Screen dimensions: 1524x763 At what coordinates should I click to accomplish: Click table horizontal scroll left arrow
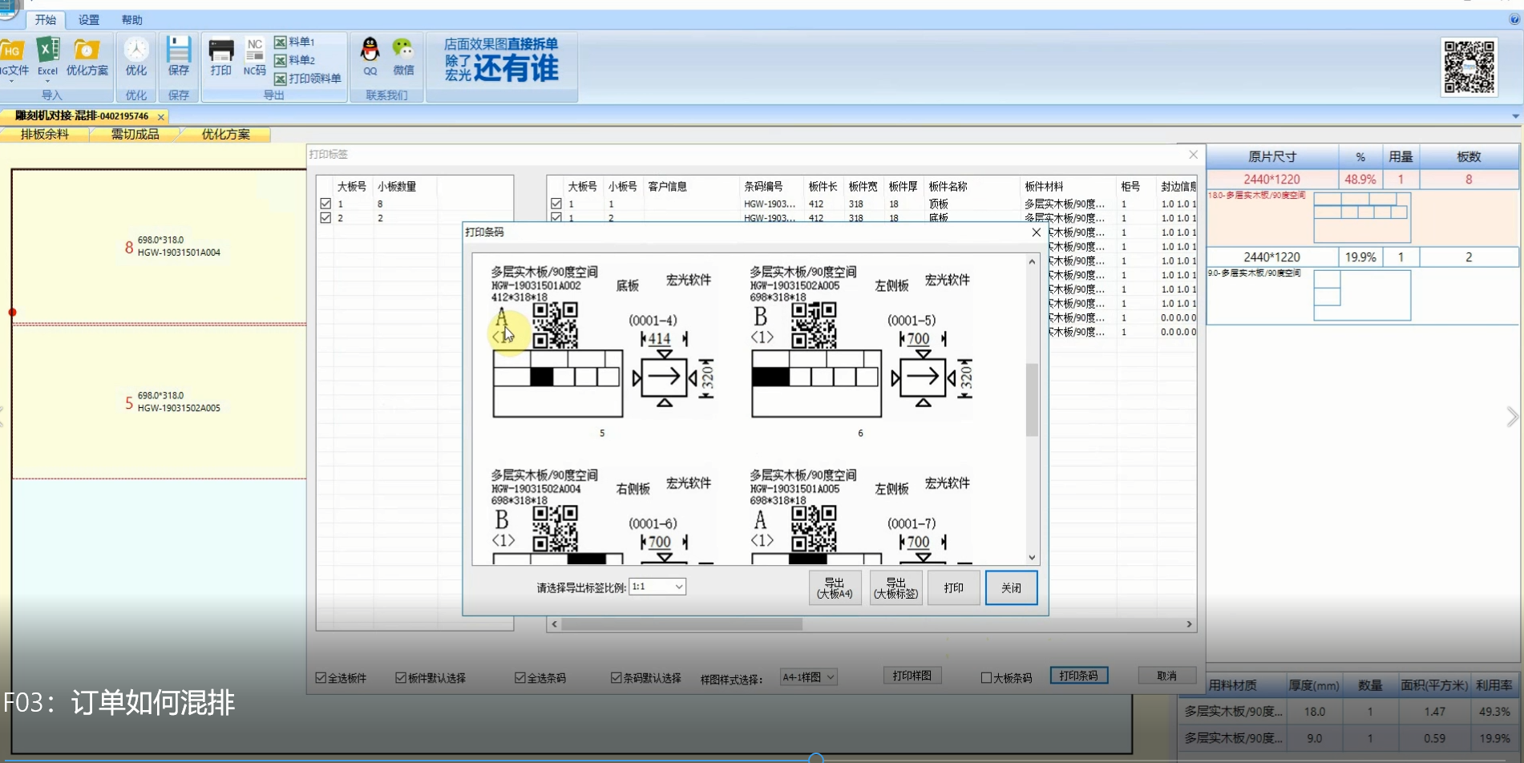[554, 624]
